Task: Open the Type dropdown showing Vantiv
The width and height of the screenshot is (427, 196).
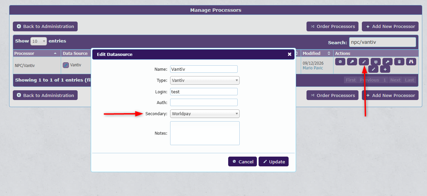Action: (205, 80)
